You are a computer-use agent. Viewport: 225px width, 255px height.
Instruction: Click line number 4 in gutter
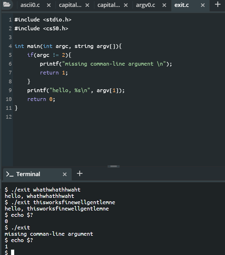point(10,46)
